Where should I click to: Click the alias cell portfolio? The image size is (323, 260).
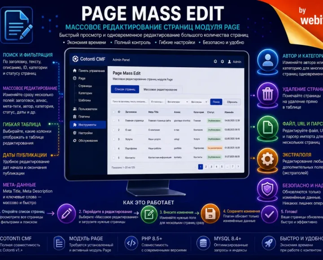point(178,148)
